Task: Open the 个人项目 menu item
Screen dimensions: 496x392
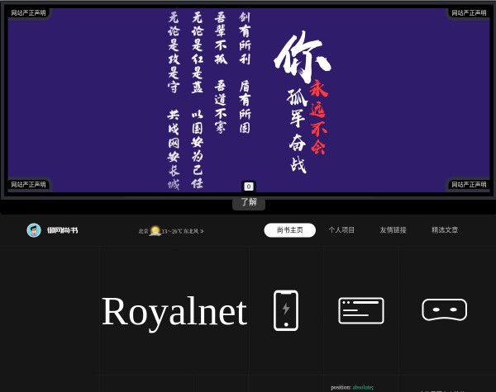Action: tap(341, 230)
